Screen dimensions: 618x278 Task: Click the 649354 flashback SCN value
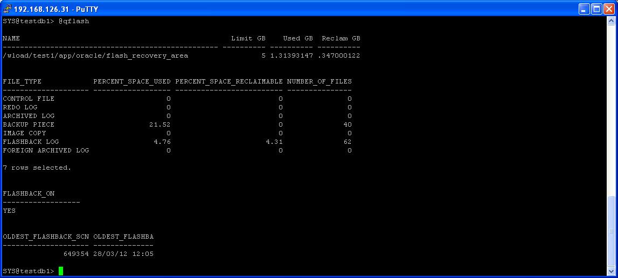[x=76, y=254]
